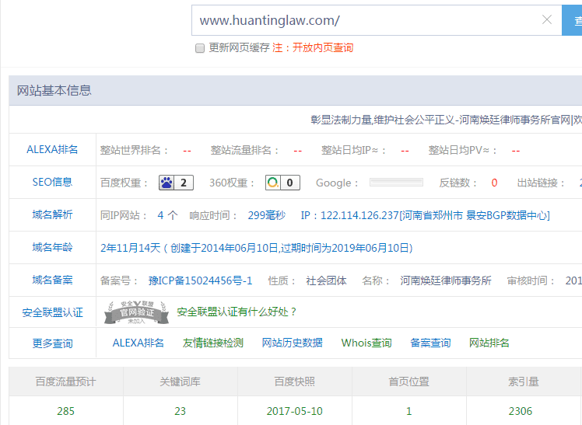This screenshot has height=425, width=582.
Task: Click the response time 299毫秒
Action: click(x=267, y=215)
